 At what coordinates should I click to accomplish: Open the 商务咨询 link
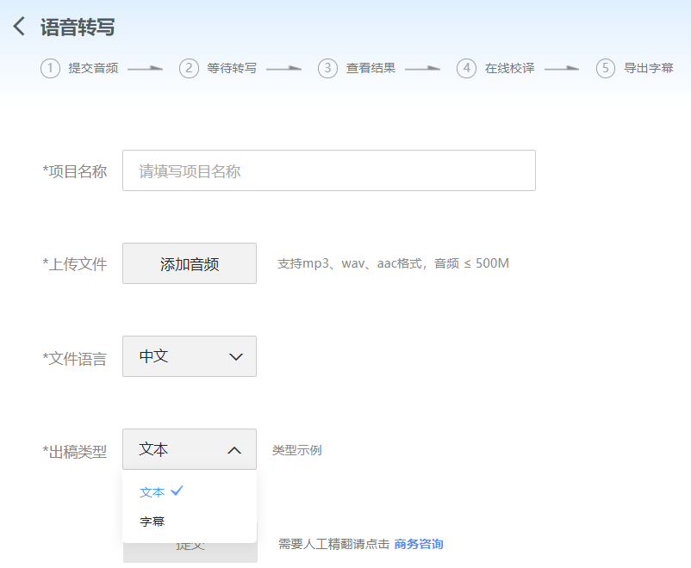419,544
